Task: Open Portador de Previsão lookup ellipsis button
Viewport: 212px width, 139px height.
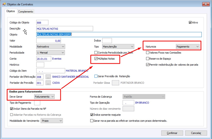Action: pos(48,83)
